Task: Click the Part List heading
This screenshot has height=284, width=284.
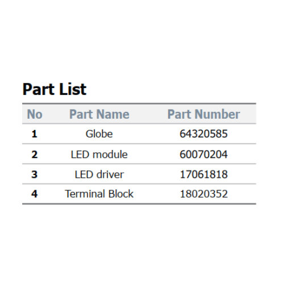Action: (55, 89)
